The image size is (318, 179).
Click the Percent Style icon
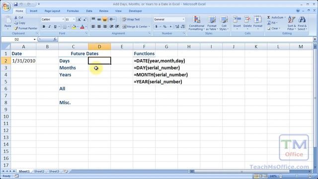tap(164, 26)
